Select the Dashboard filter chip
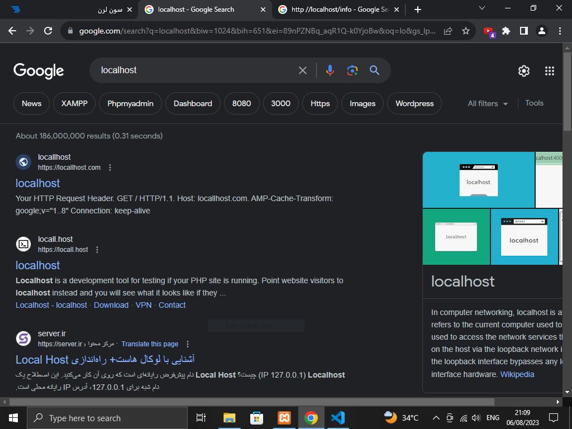572x429 pixels. [193, 103]
